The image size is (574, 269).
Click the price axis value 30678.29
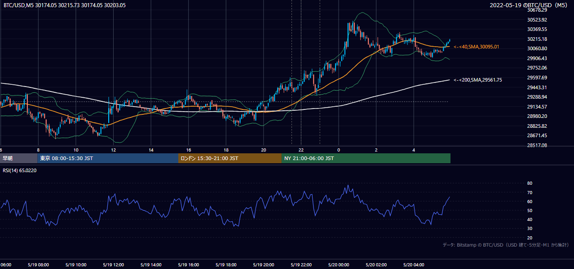coord(538,10)
